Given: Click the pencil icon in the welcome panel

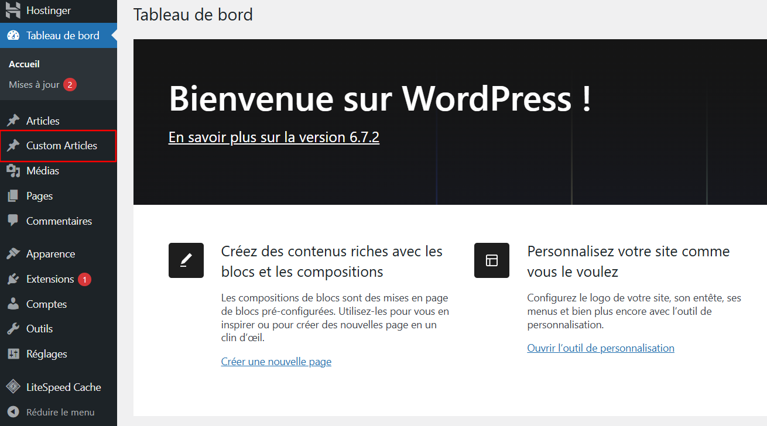Looking at the screenshot, I should pos(186,260).
